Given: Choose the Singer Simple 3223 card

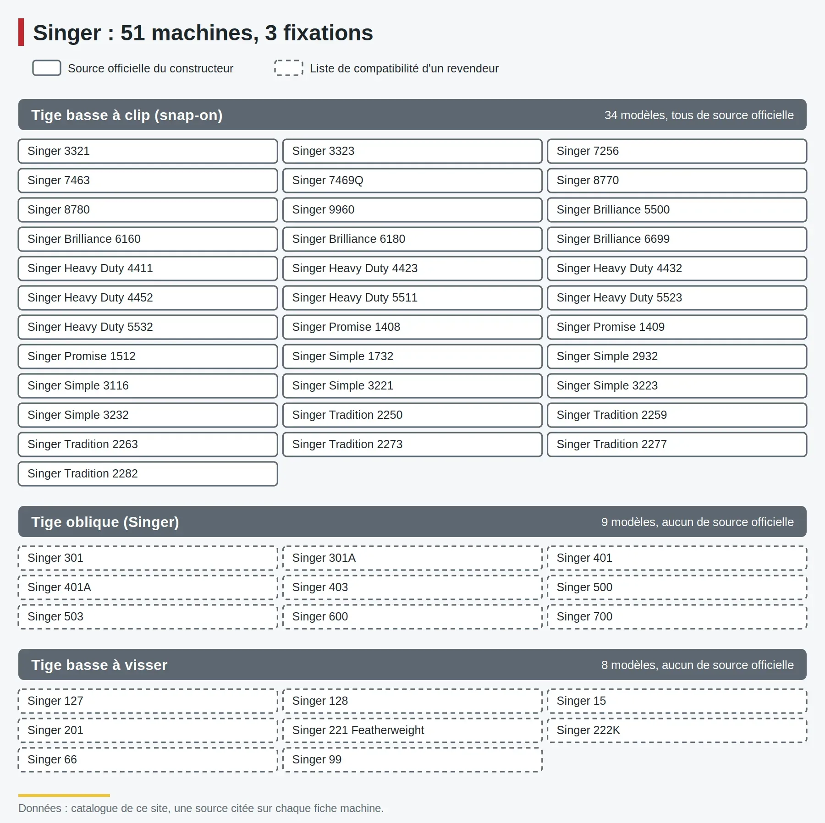Looking at the screenshot, I should point(677,386).
